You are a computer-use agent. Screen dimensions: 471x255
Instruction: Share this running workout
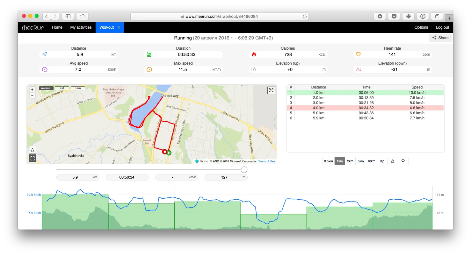[440, 38]
